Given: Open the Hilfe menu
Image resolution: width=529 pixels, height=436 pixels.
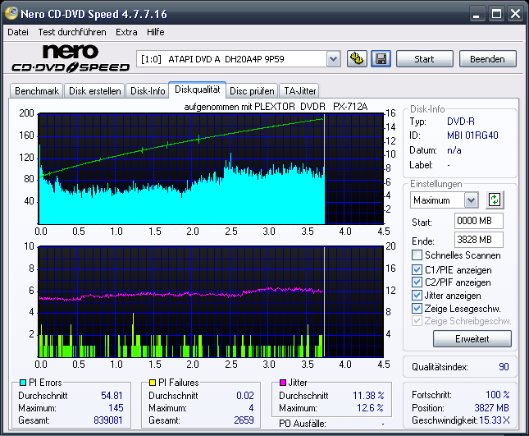Looking at the screenshot, I should tap(156, 32).
